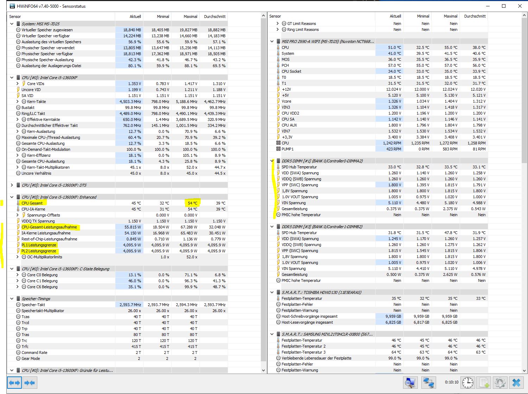This screenshot has height=394, width=528.
Task: Click the lightning icon beside +12V
Action: 278,89
